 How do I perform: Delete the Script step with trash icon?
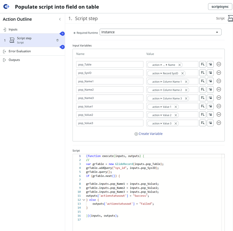(x=57, y=40)
